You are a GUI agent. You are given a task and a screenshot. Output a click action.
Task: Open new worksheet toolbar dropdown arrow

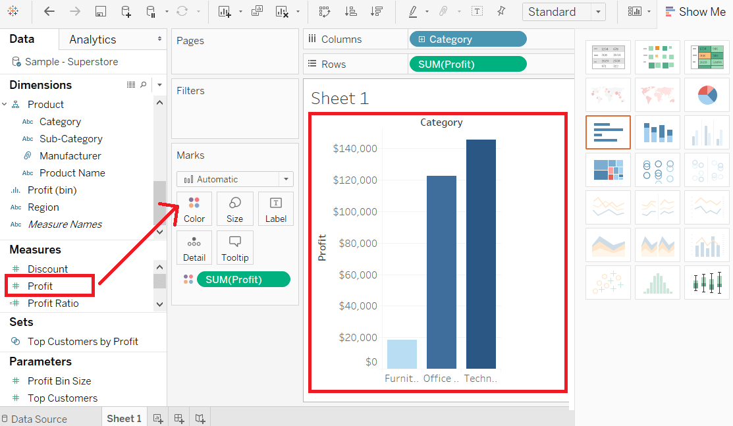click(x=241, y=12)
